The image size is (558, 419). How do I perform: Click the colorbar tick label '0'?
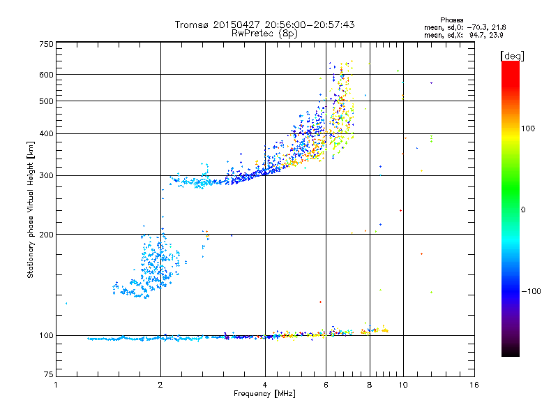coord(523,210)
